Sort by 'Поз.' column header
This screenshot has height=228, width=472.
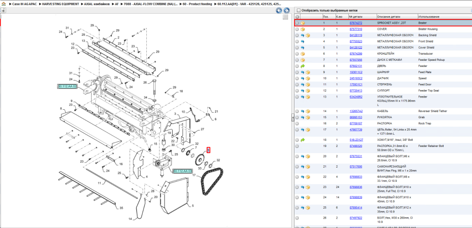tap(329, 17)
